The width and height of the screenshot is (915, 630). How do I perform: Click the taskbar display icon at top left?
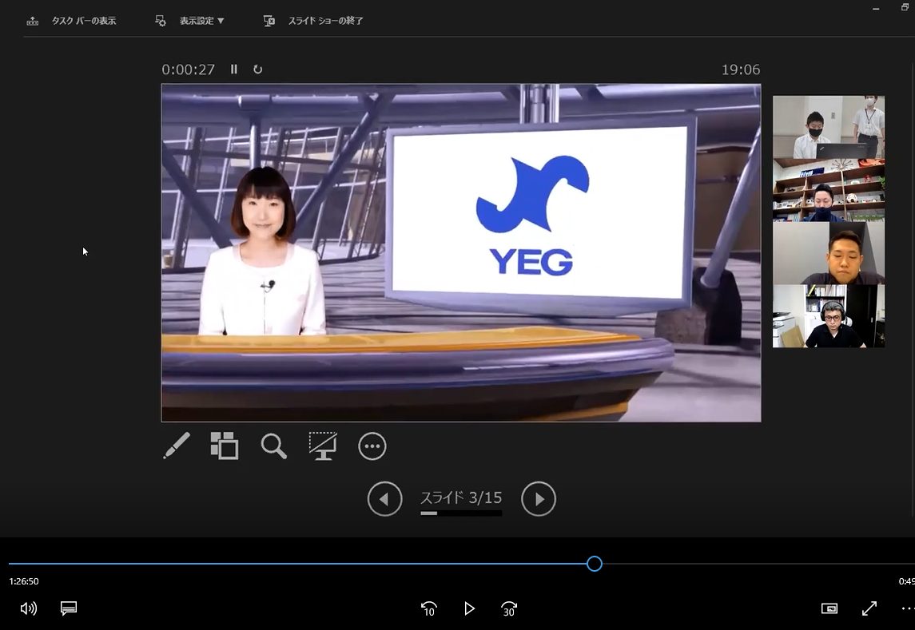(x=33, y=21)
